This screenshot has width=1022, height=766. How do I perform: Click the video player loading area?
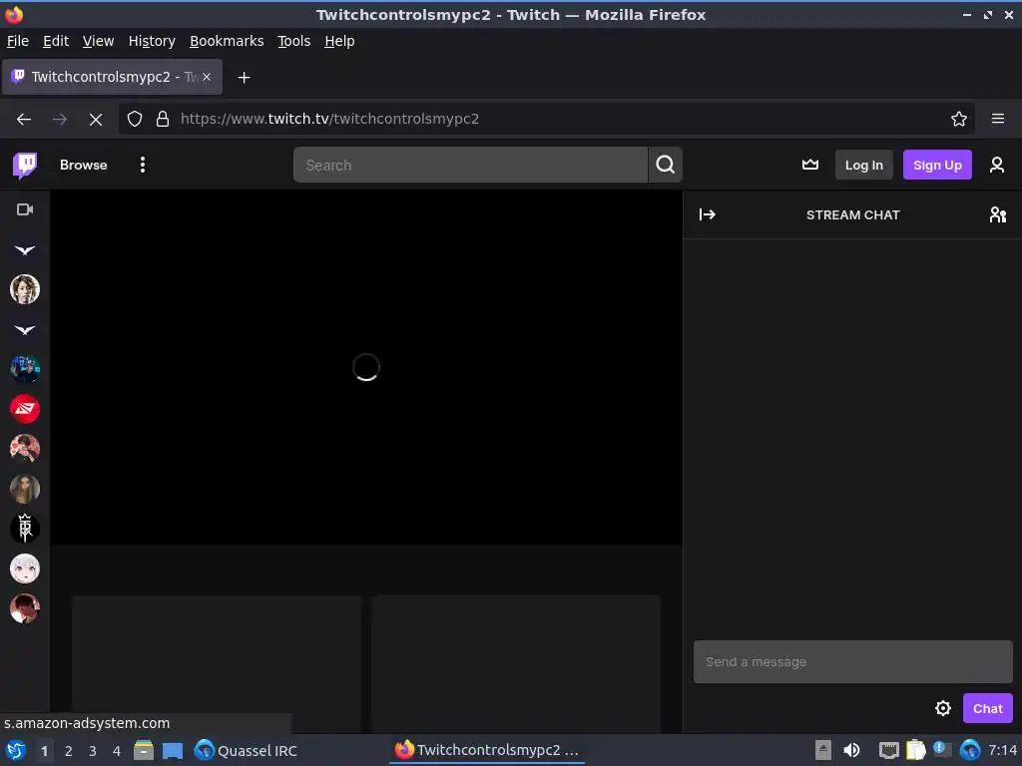pos(366,367)
